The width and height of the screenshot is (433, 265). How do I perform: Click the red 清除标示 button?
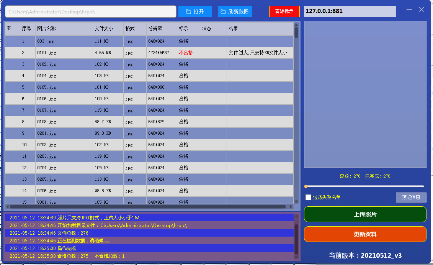(x=284, y=12)
